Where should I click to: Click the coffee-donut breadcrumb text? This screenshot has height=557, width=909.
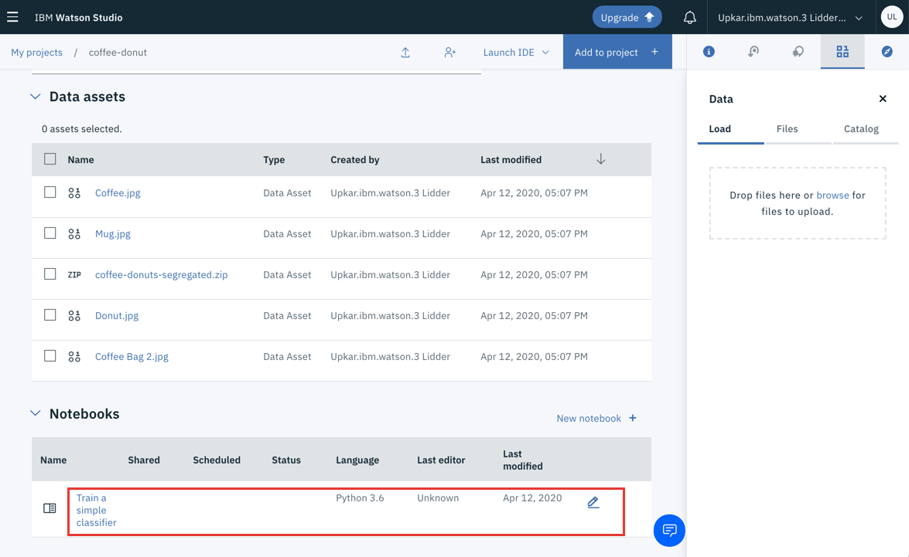(x=118, y=52)
